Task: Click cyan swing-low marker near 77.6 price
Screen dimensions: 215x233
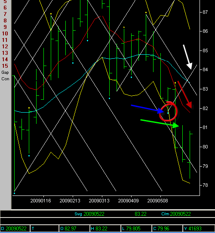Action: (14, 193)
